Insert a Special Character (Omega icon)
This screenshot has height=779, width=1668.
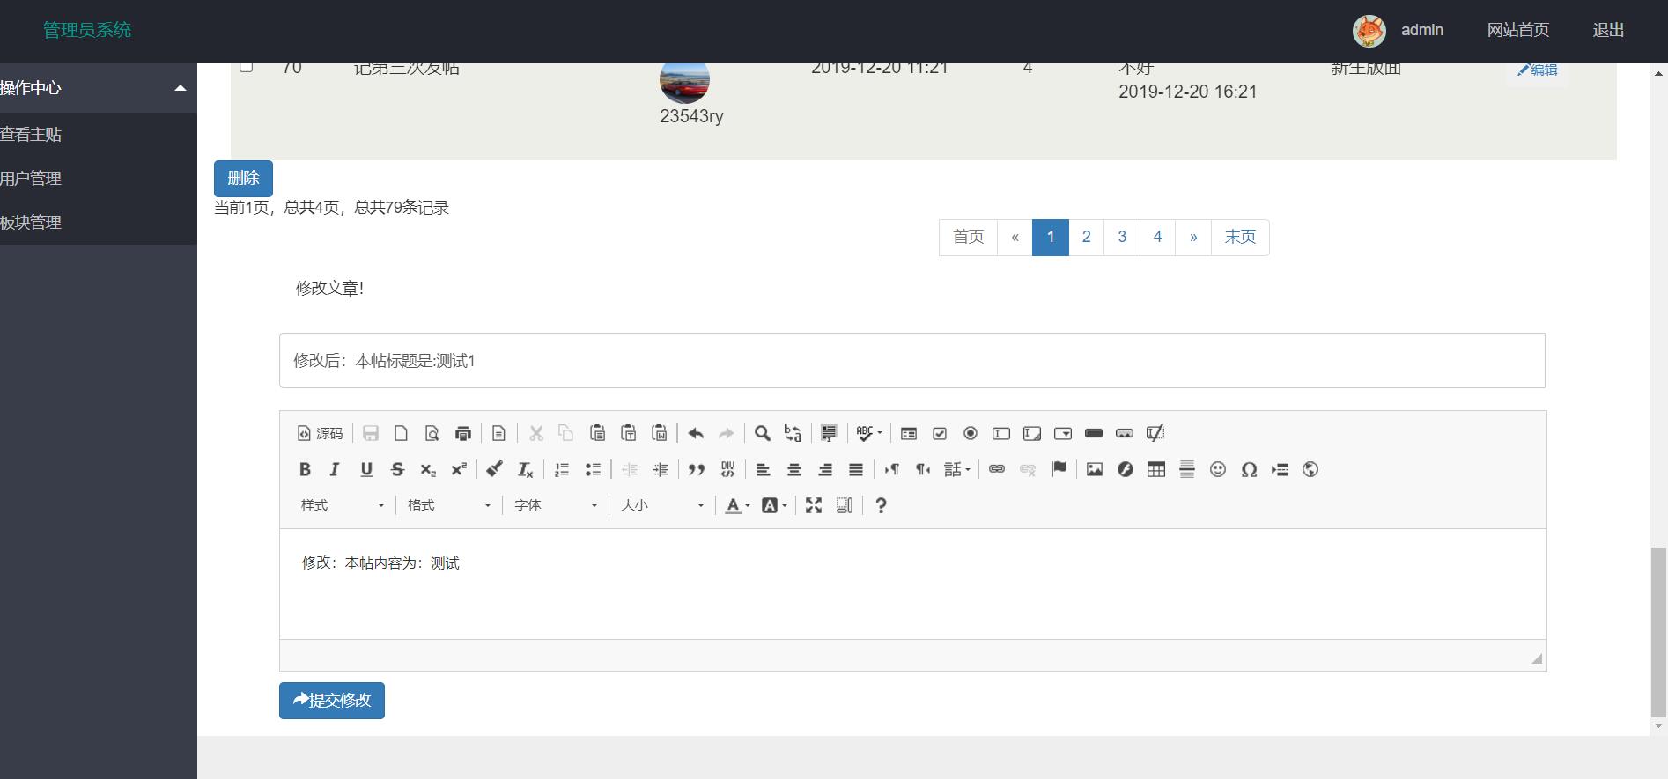[1249, 469]
